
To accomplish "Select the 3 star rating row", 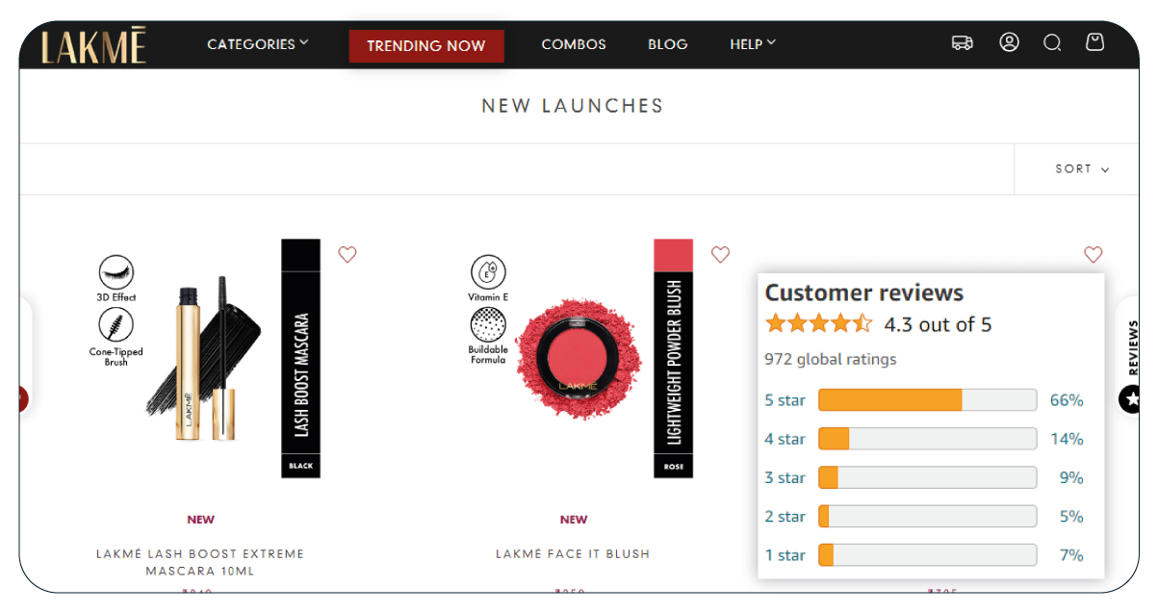I will point(924,477).
